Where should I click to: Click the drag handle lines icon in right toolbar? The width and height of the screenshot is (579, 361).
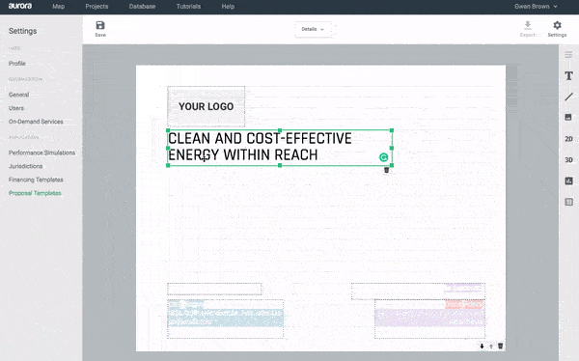pyautogui.click(x=568, y=55)
